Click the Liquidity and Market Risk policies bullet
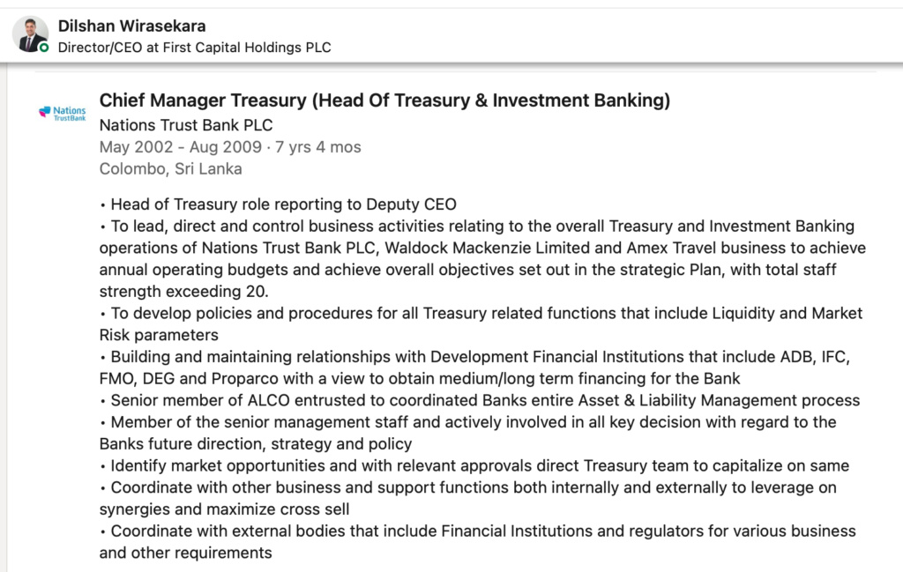The width and height of the screenshot is (903, 572). click(481, 324)
